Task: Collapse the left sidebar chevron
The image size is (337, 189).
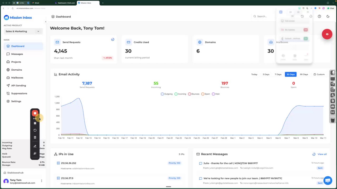Action: coord(46,22)
